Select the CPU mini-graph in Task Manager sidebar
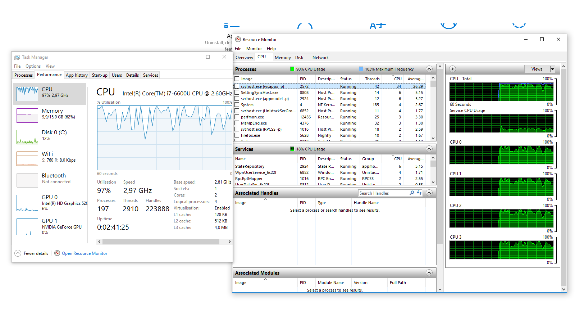Screen dimensions: 584x329 point(27,94)
